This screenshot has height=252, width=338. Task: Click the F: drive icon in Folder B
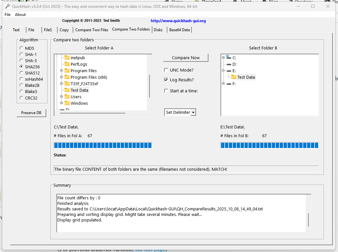[229, 84]
